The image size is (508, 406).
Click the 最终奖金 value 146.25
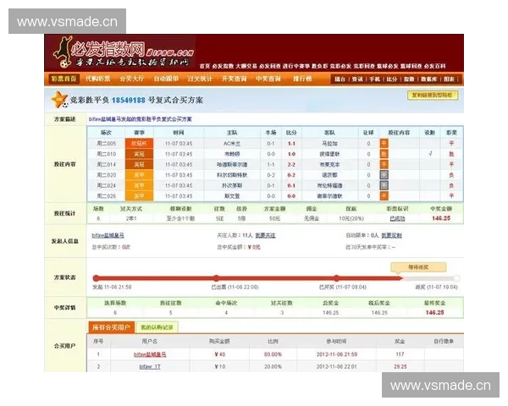tap(435, 312)
